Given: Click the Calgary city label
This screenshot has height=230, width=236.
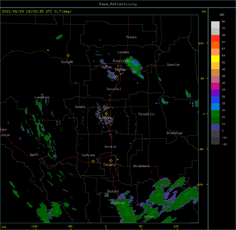Looking at the screenshot, I should pyautogui.click(x=109, y=165).
